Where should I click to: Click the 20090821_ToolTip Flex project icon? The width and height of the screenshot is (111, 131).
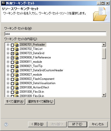tap(16, 66)
